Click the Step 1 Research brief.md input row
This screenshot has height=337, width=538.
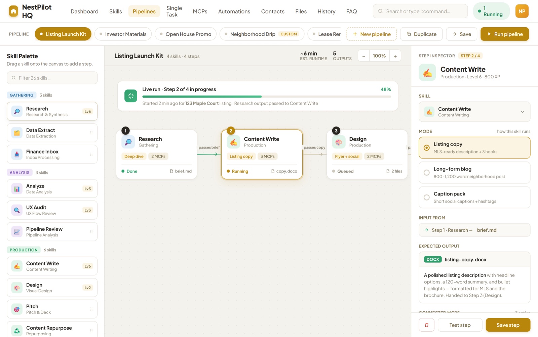pos(474,230)
